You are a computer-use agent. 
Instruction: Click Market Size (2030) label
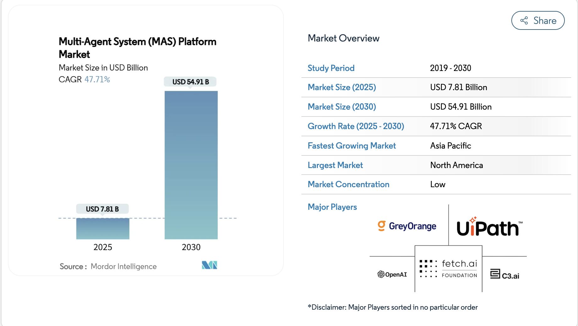pos(342,107)
